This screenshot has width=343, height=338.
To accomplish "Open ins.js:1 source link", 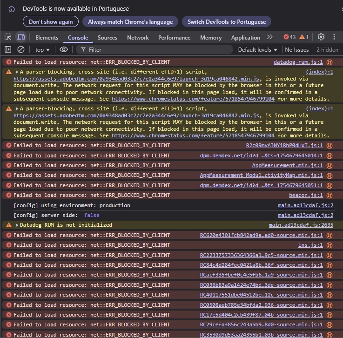I will point(310,245).
